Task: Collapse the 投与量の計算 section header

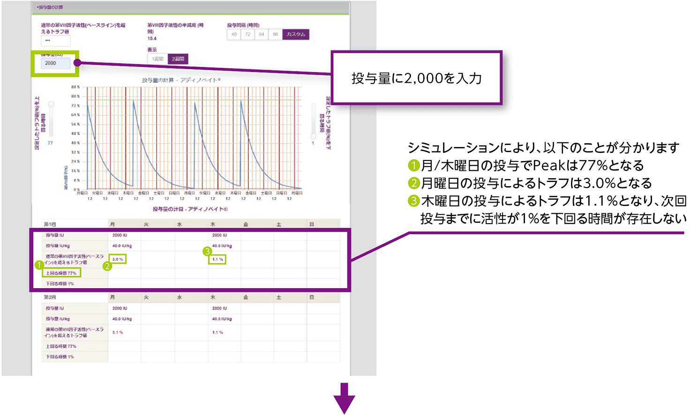Action: point(51,7)
